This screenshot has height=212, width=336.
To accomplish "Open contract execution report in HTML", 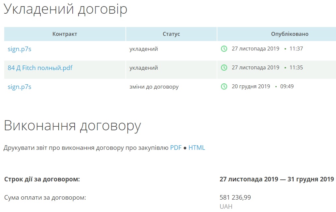I will (197, 148).
